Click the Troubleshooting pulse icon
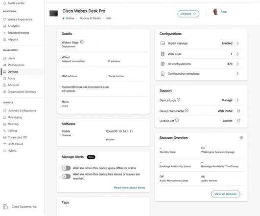The height and width of the screenshot is (216, 260). tap(4, 33)
